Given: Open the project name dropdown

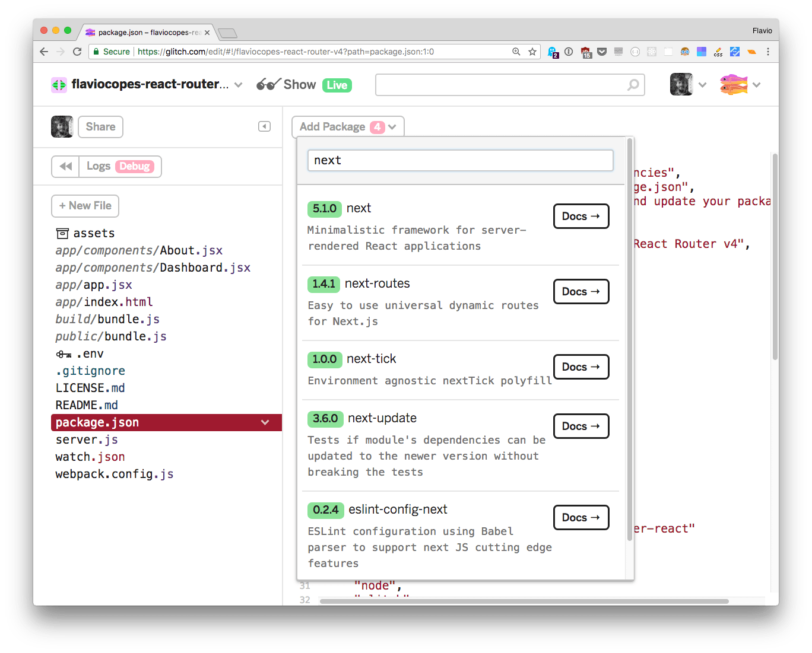Looking at the screenshot, I should (x=239, y=84).
